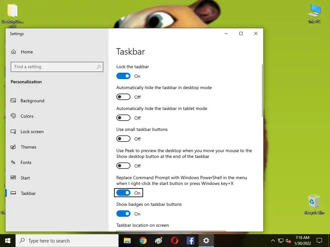
Task: Maximize the Settings window
Action: pos(241,33)
